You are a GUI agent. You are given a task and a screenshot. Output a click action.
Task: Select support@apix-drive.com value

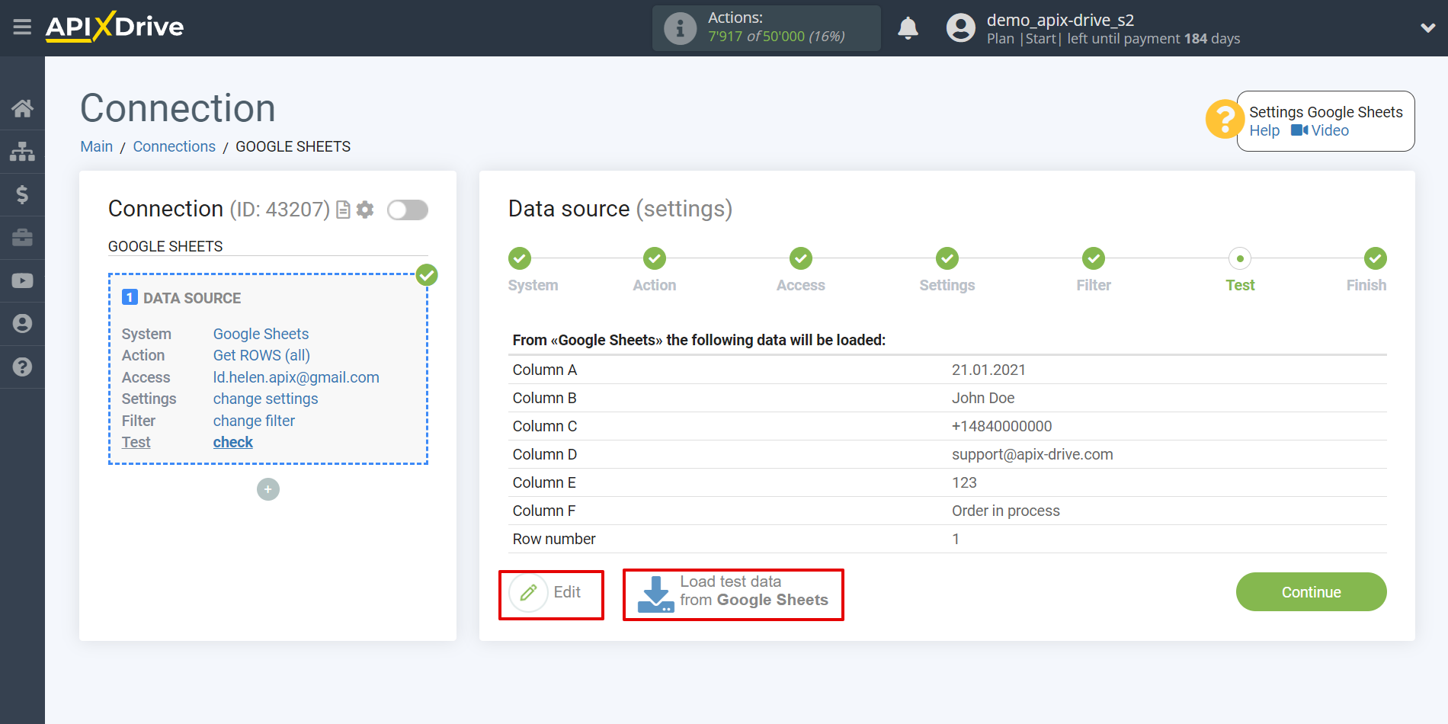(1032, 454)
